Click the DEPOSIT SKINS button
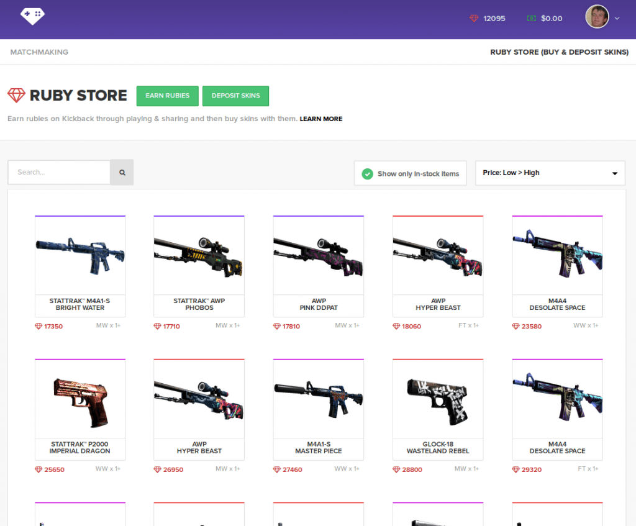Viewport: 636px width, 526px height. pyautogui.click(x=235, y=96)
